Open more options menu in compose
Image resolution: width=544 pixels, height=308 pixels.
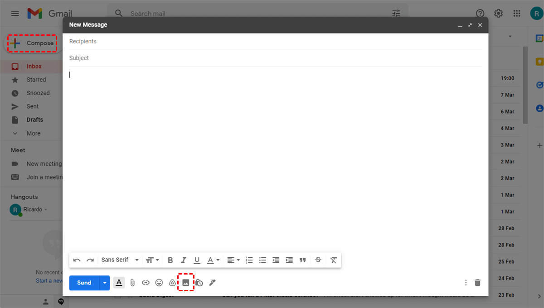click(x=466, y=283)
